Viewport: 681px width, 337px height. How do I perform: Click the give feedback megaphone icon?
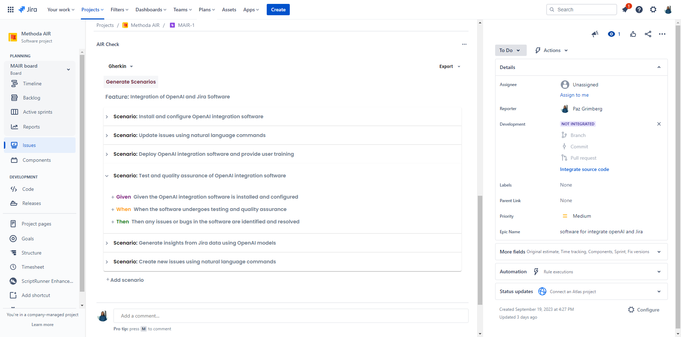595,34
